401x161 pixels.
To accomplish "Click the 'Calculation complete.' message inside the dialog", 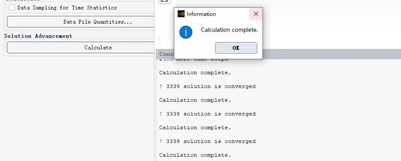I will (x=229, y=30).
